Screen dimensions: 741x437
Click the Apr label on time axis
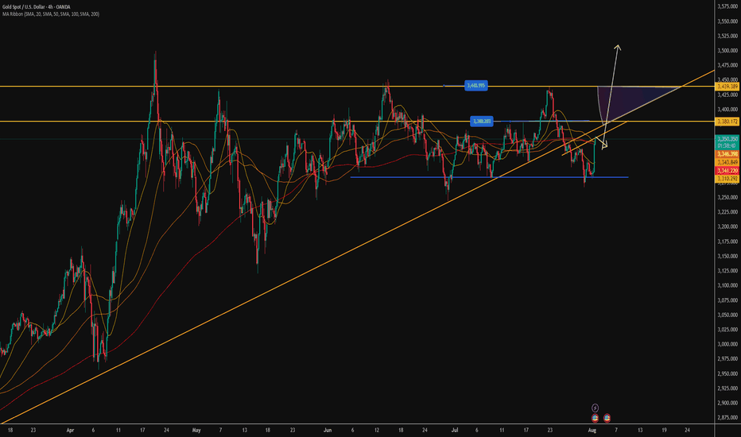[x=71, y=431]
